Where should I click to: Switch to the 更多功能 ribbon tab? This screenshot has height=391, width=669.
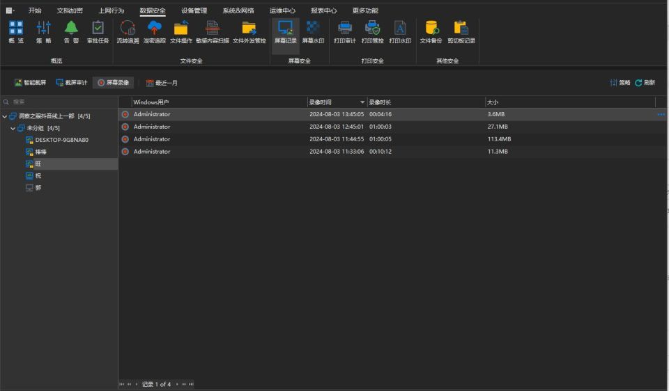tap(365, 10)
